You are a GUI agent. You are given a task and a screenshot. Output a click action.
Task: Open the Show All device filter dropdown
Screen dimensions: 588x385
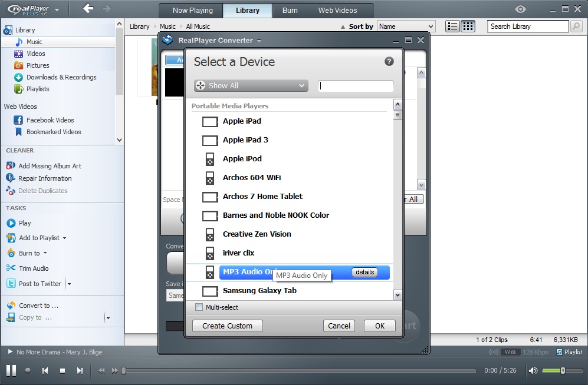[x=251, y=86]
